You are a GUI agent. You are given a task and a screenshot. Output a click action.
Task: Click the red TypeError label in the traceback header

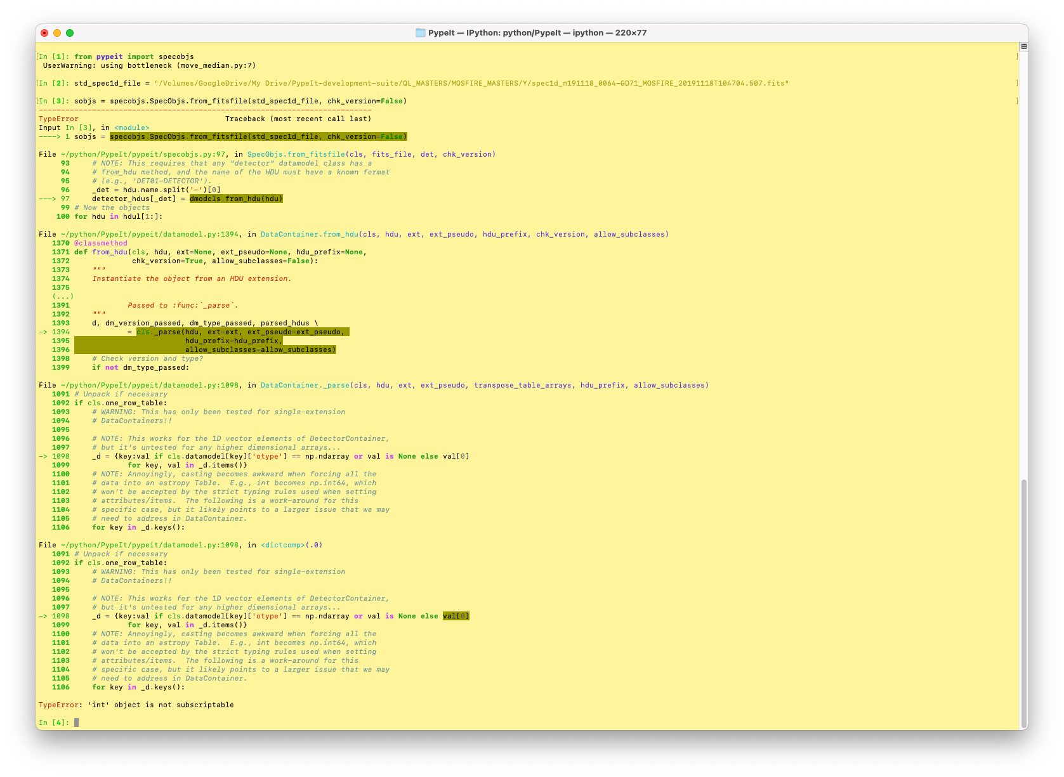(59, 119)
